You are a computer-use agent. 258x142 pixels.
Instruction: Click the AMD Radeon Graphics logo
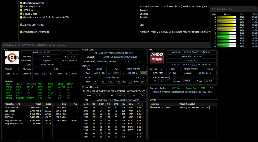coord(157,58)
